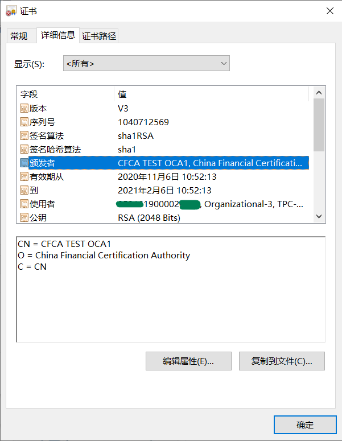
Task: Open the 显示 <所有> dropdown
Action: (146, 63)
